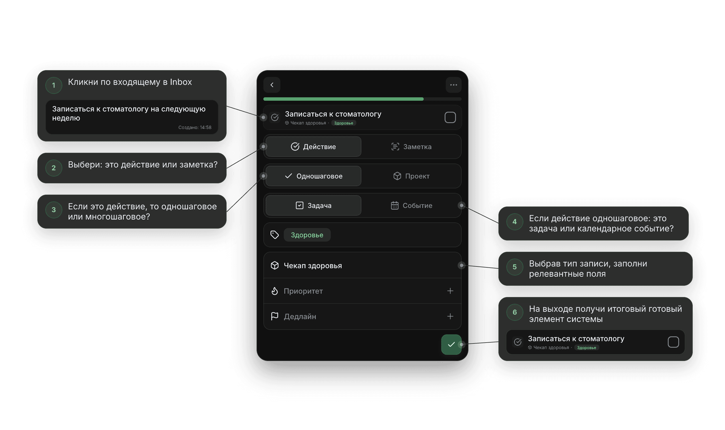Choose the Проект option
The width and height of the screenshot is (725, 430).
pyautogui.click(x=411, y=176)
